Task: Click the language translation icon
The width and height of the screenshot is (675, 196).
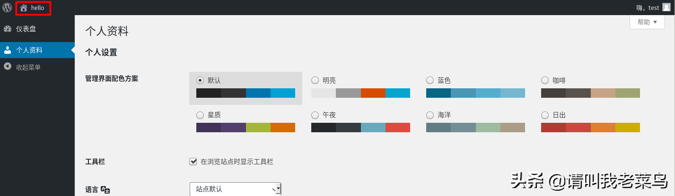Action: [105, 189]
